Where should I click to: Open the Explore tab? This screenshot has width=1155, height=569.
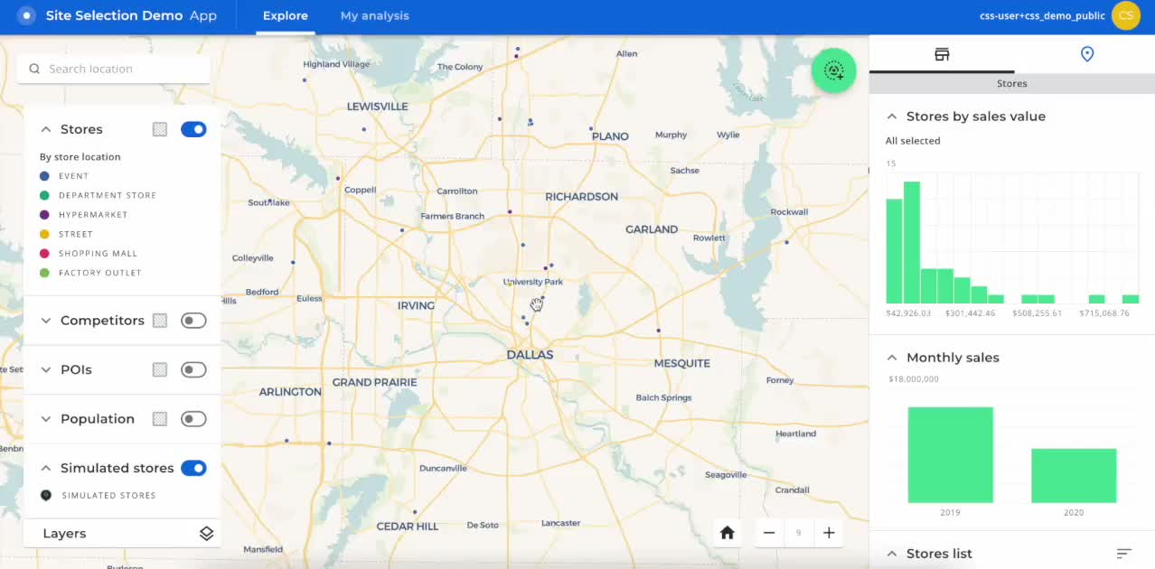(285, 15)
